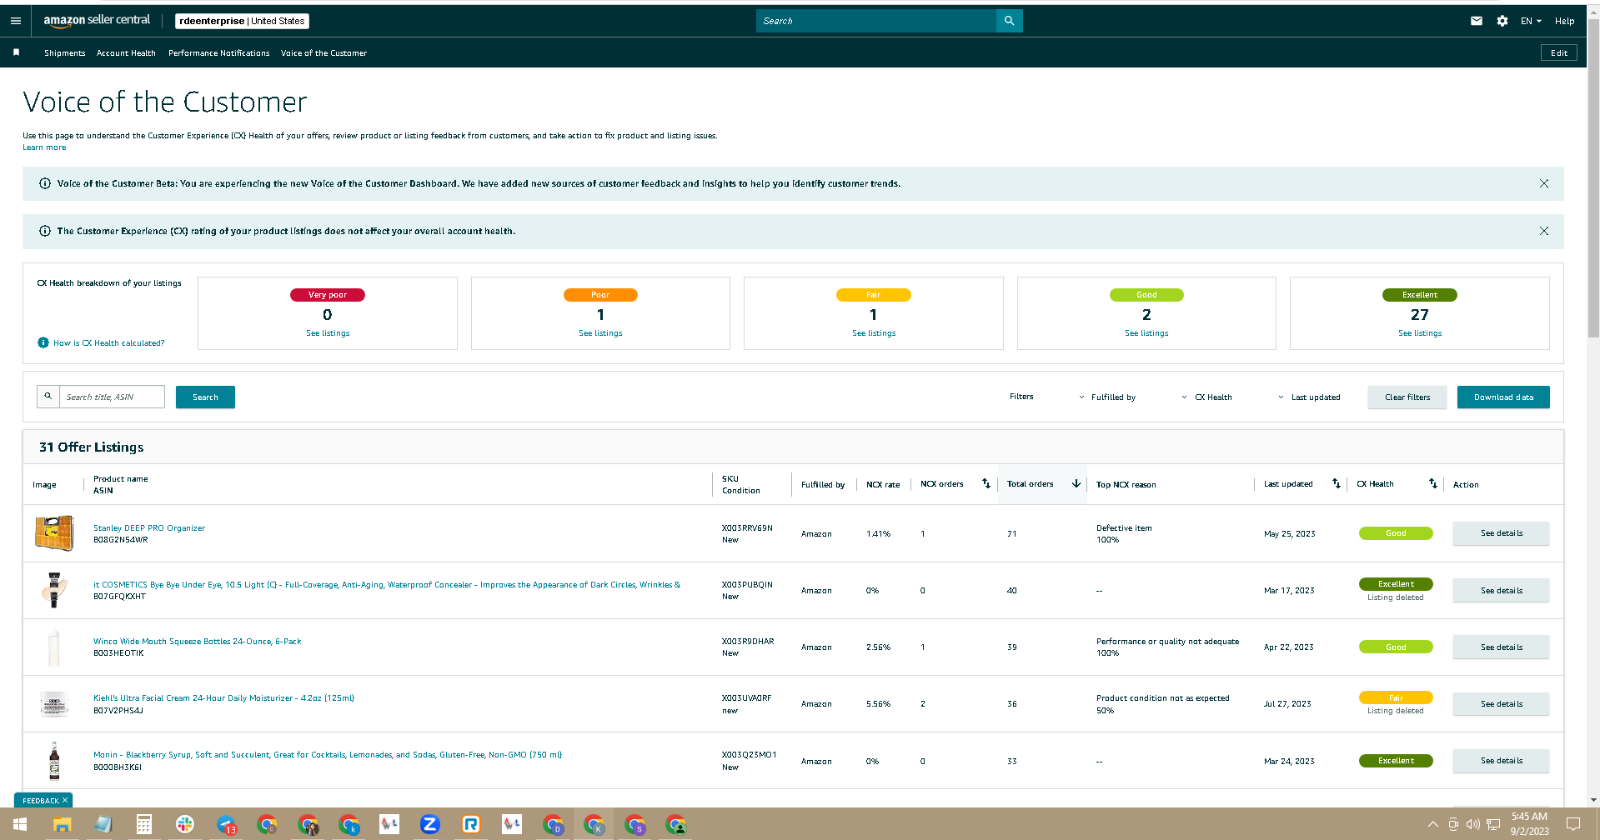Screen dimensions: 1600x840
Task: Open How is CX Health calculated link
Action: (109, 343)
